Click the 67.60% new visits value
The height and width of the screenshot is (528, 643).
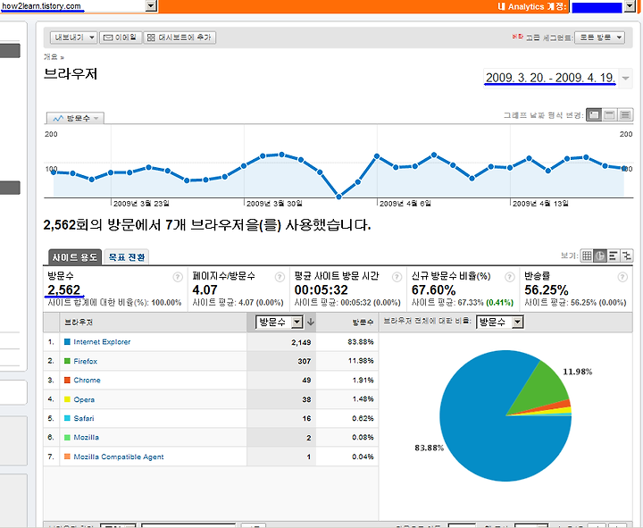[x=433, y=290]
